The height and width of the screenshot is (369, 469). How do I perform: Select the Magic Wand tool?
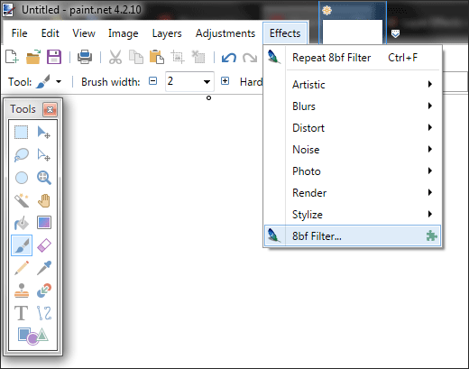(x=22, y=200)
